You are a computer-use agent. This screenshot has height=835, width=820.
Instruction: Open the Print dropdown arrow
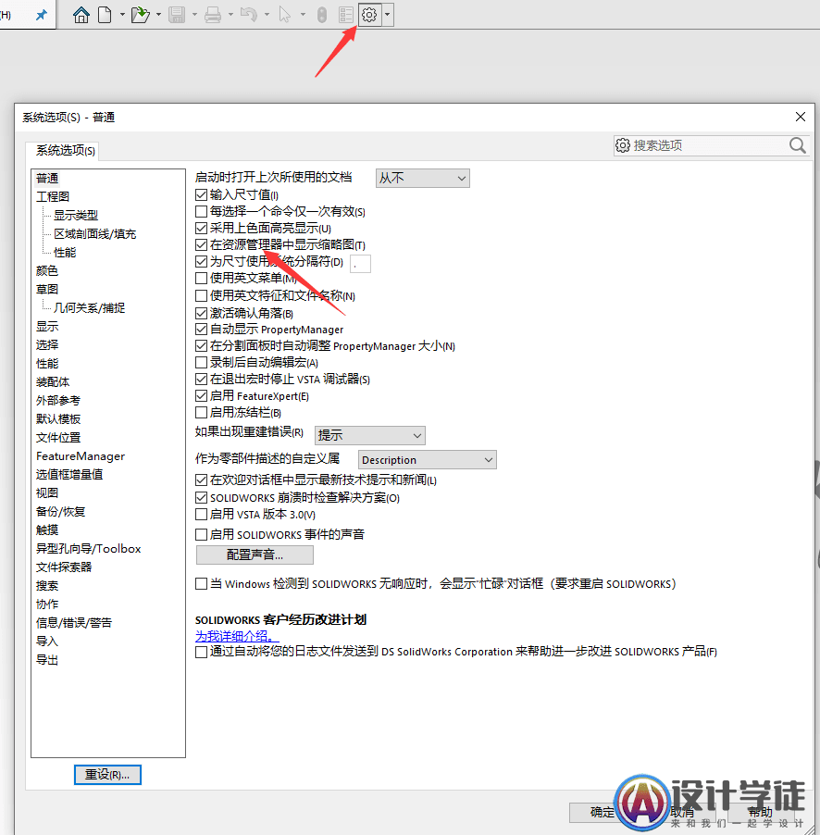click(230, 15)
